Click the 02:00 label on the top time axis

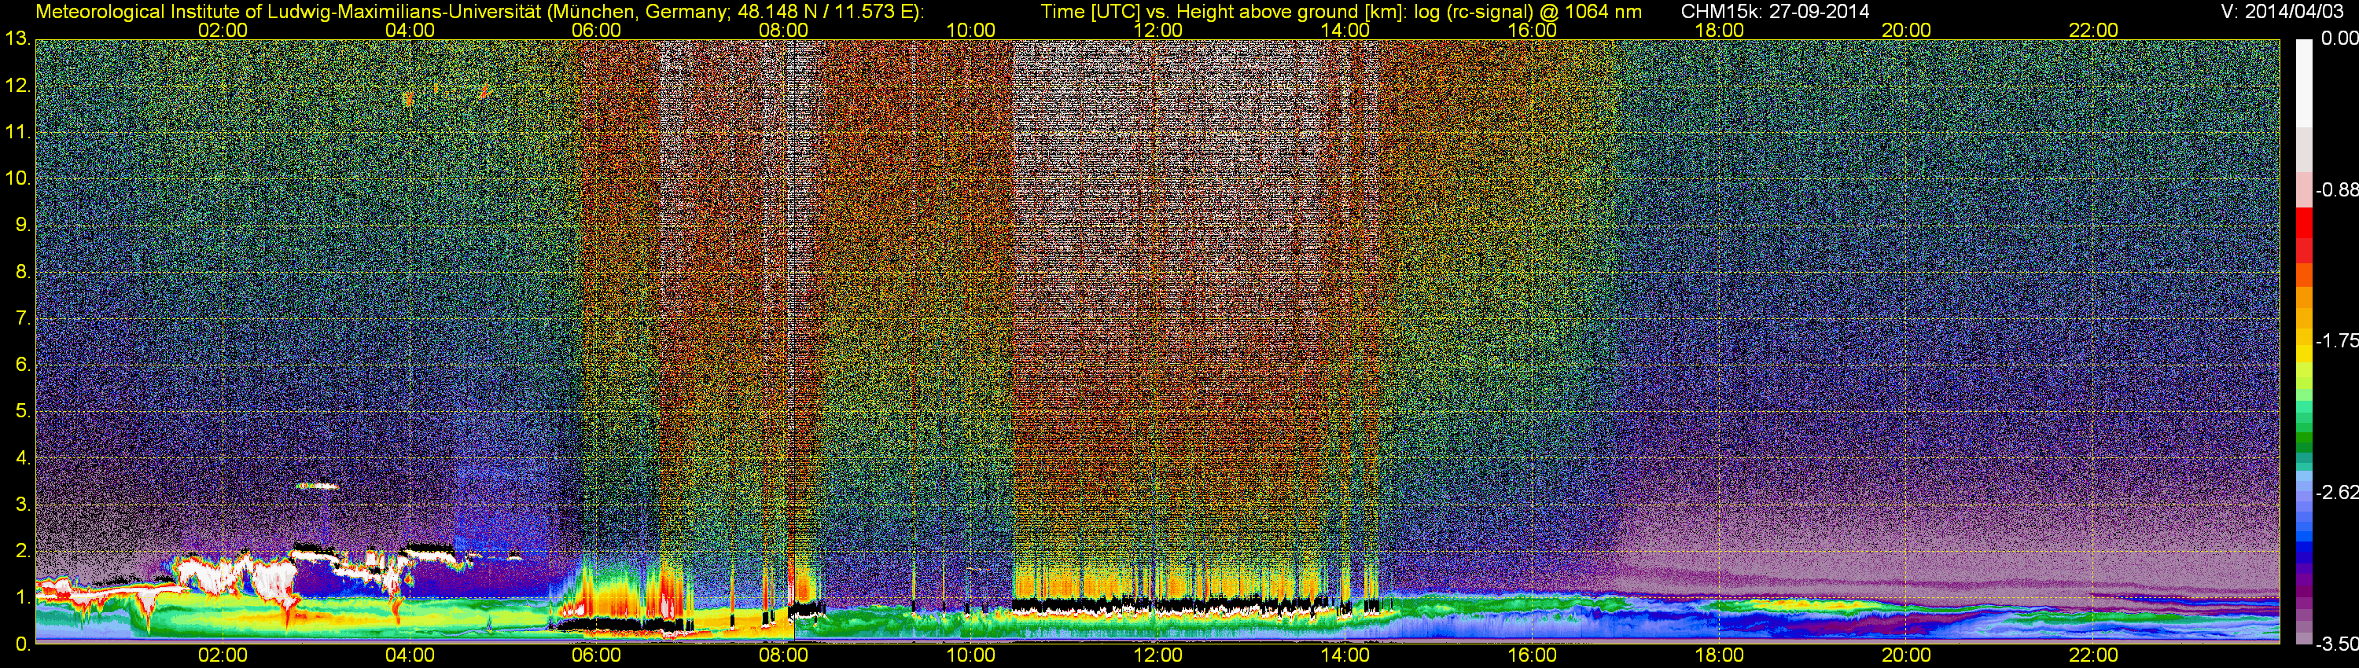click(223, 30)
